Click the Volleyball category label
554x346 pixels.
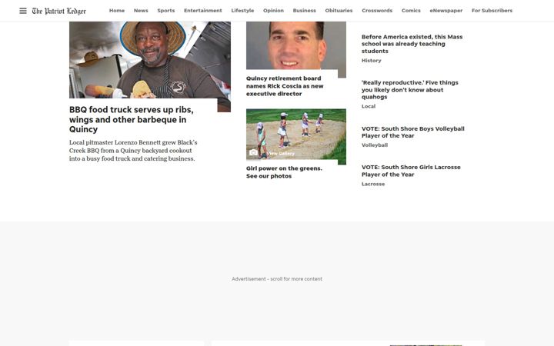(375, 145)
